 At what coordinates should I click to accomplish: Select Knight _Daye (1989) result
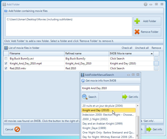109,128
